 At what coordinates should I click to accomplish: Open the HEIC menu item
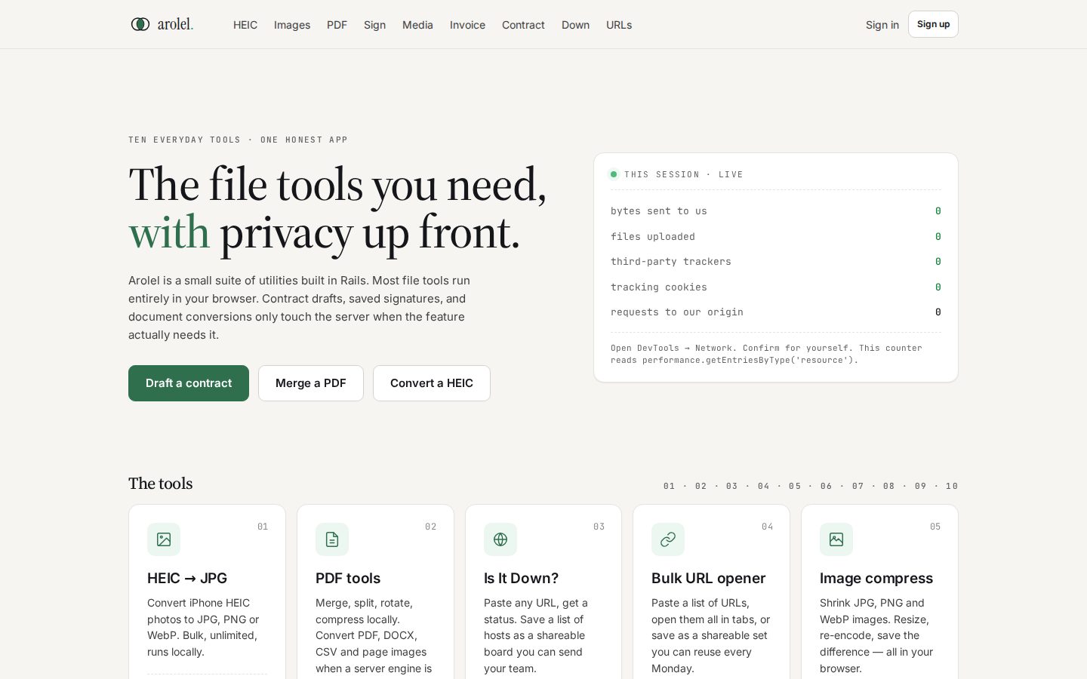tap(245, 25)
